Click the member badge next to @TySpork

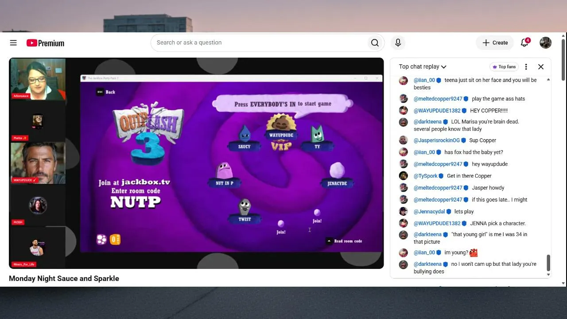(x=441, y=176)
